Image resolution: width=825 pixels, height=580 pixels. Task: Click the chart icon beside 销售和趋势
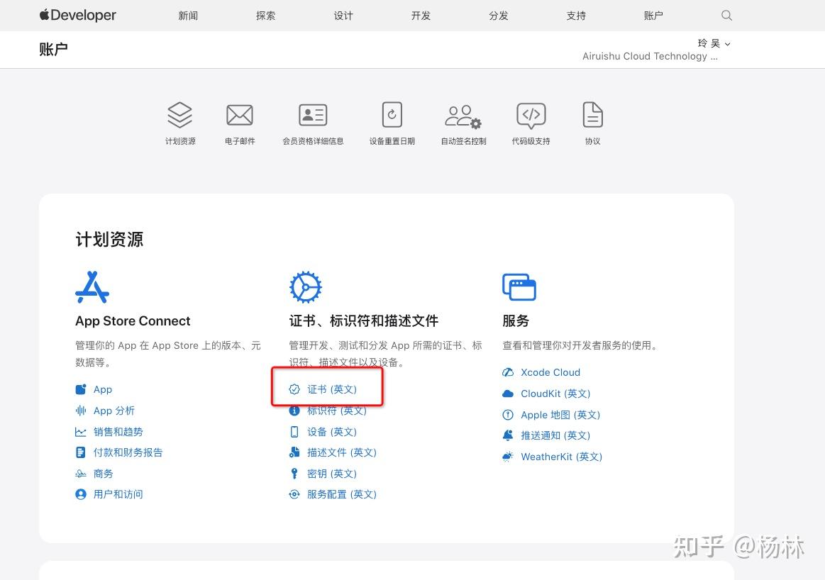(x=80, y=432)
